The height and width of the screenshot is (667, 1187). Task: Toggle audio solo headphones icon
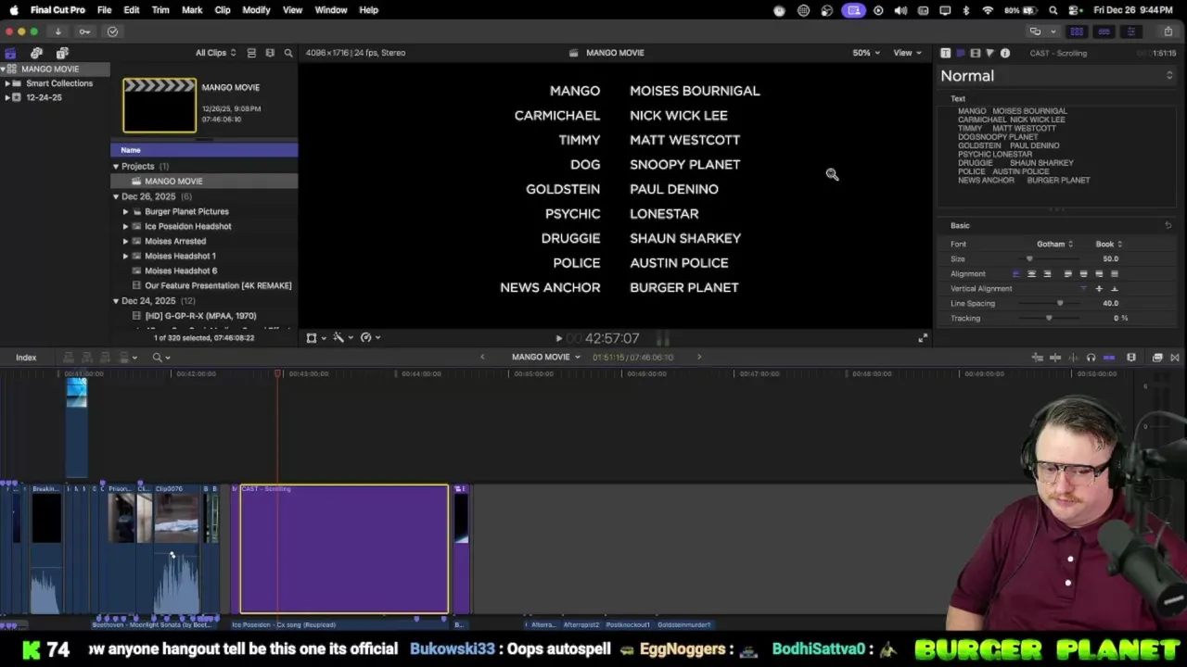click(x=1091, y=358)
